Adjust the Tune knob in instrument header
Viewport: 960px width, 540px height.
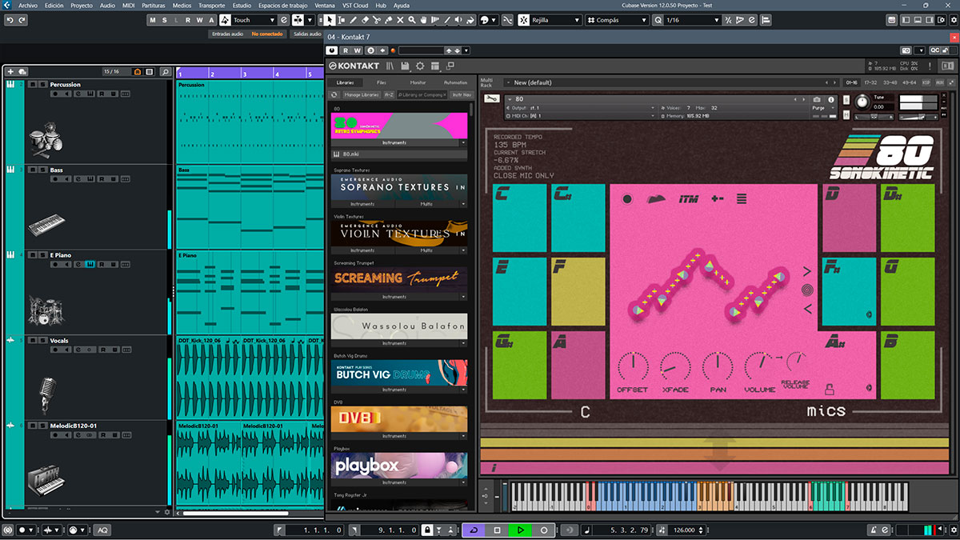click(x=862, y=101)
